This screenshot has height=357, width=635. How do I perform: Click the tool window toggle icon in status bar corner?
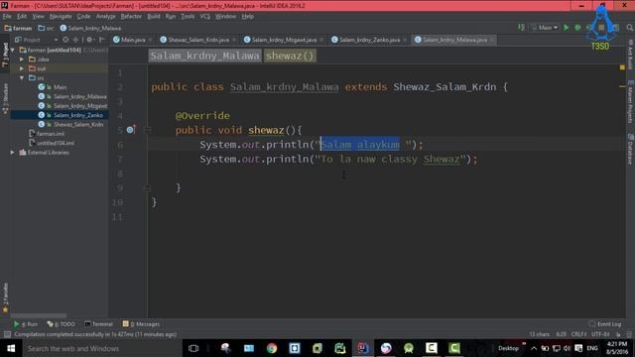(x=7, y=334)
